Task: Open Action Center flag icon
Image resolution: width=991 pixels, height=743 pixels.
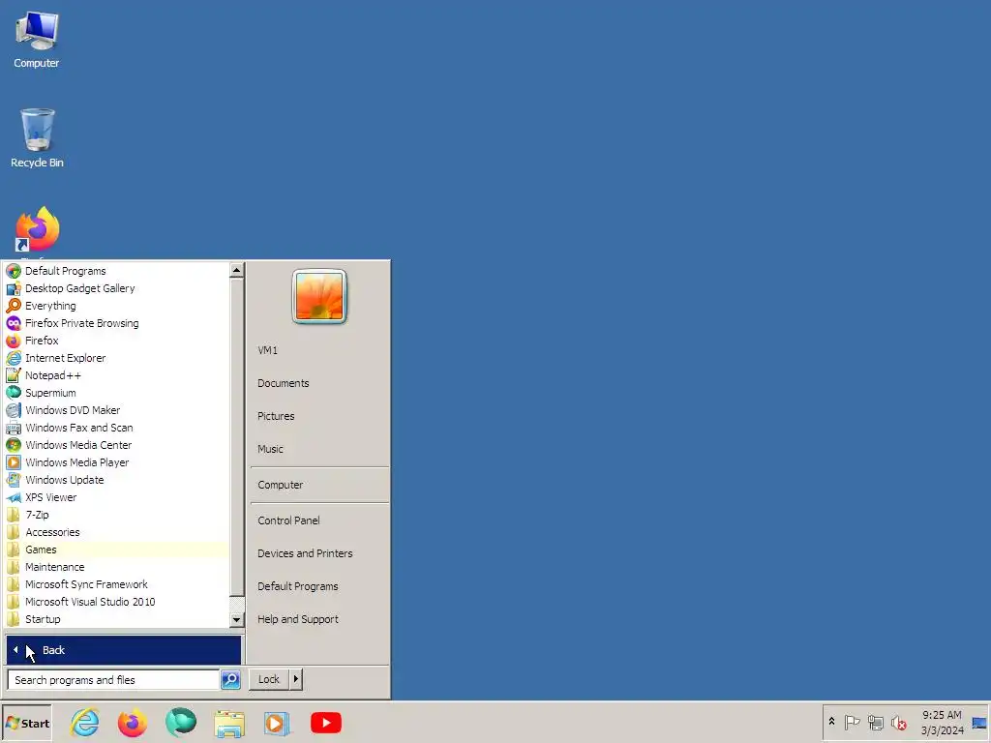Action: tap(852, 722)
